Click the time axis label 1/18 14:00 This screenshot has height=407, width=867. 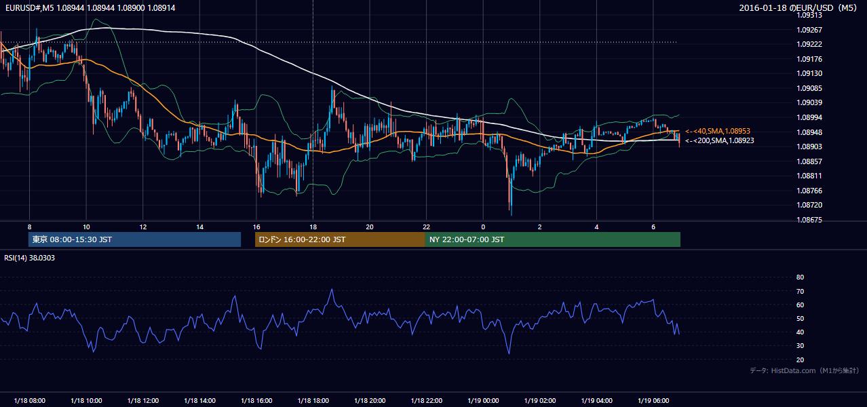(x=199, y=401)
